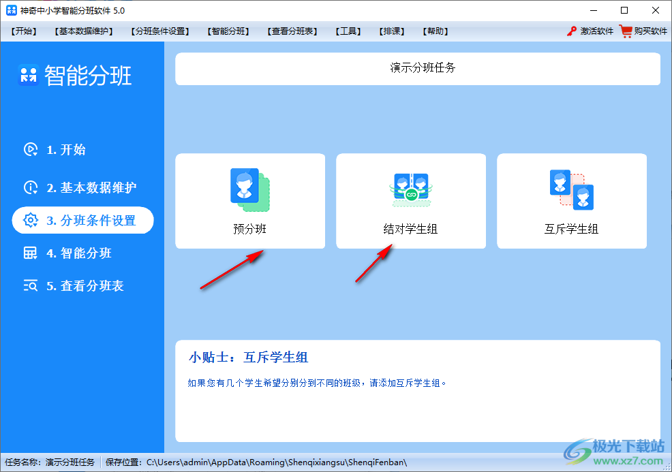Open the 【帮助】 menu
Image resolution: width=672 pixels, height=472 pixels.
point(436,31)
